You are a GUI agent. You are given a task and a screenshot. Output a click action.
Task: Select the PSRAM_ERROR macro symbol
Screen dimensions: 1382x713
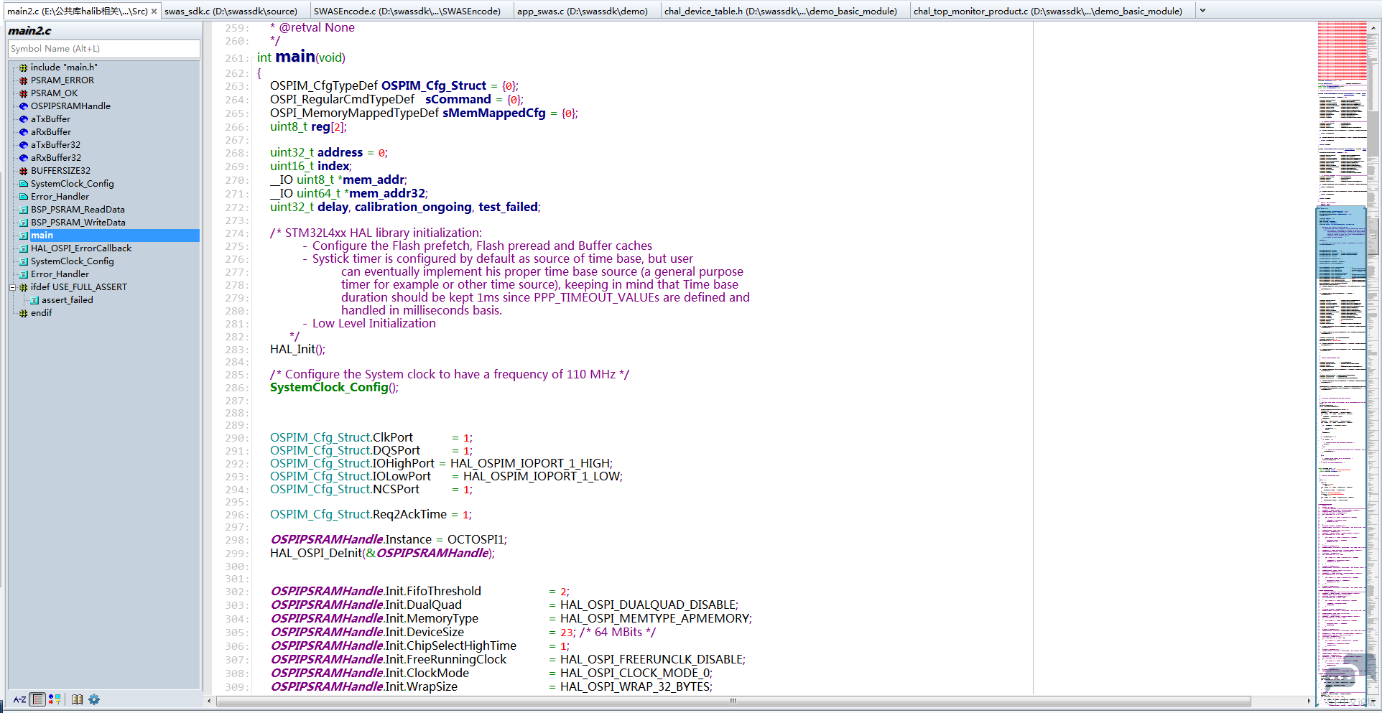tap(62, 80)
